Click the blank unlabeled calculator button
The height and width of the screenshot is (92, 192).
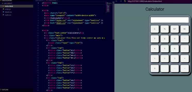(x=165, y=68)
